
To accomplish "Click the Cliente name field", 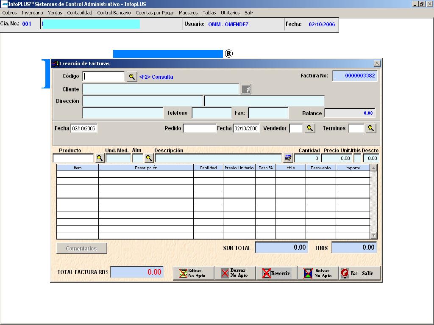I will [161, 89].
